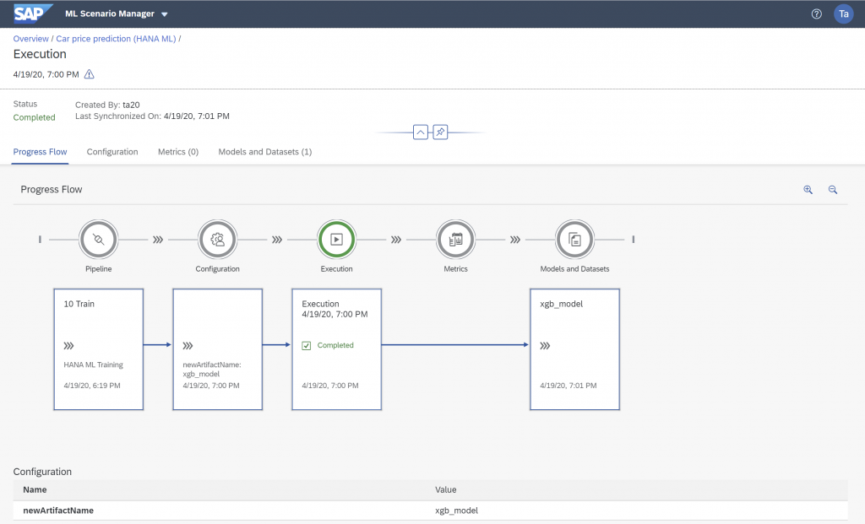Select the xgb_model value cell in table
The height and width of the screenshot is (524, 865).
(x=457, y=510)
